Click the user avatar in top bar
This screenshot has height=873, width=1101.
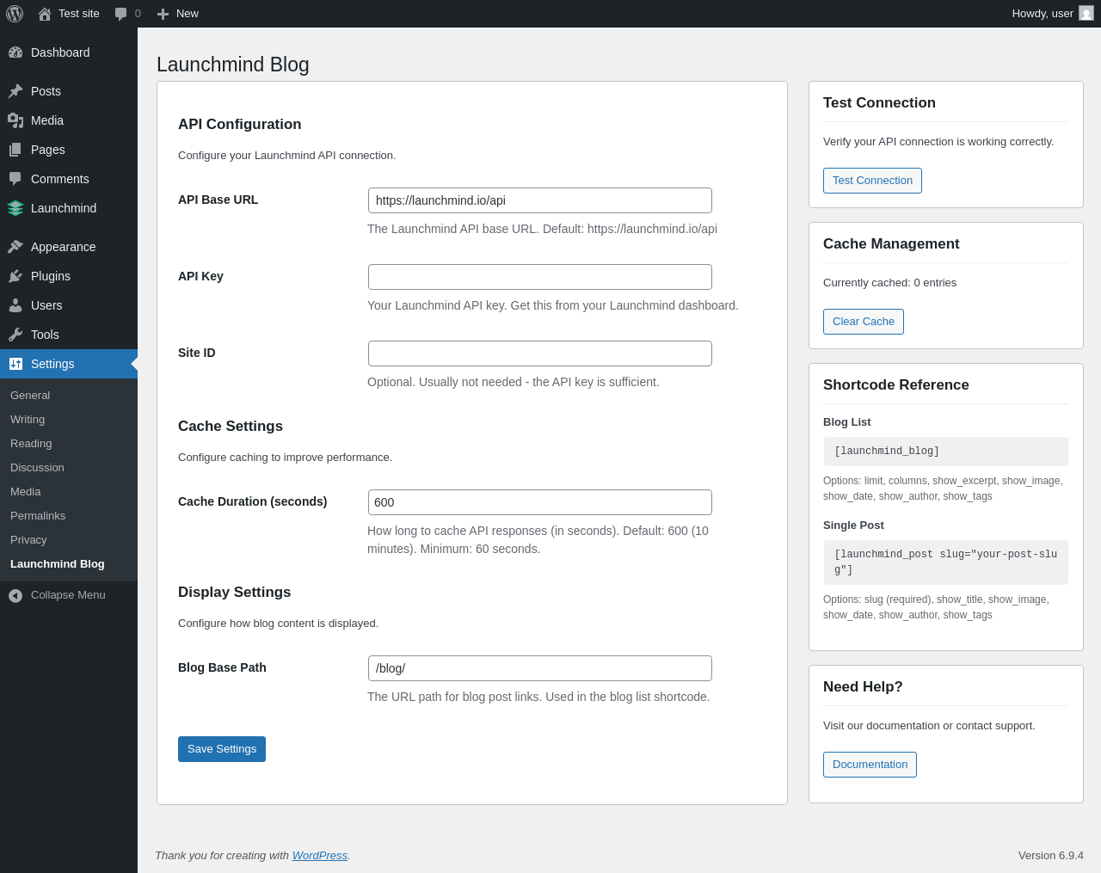tap(1086, 14)
